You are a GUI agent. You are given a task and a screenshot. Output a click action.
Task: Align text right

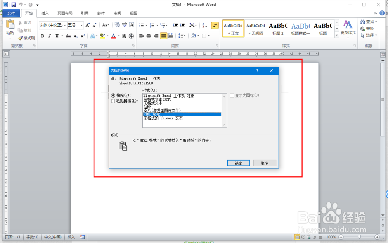(156, 36)
